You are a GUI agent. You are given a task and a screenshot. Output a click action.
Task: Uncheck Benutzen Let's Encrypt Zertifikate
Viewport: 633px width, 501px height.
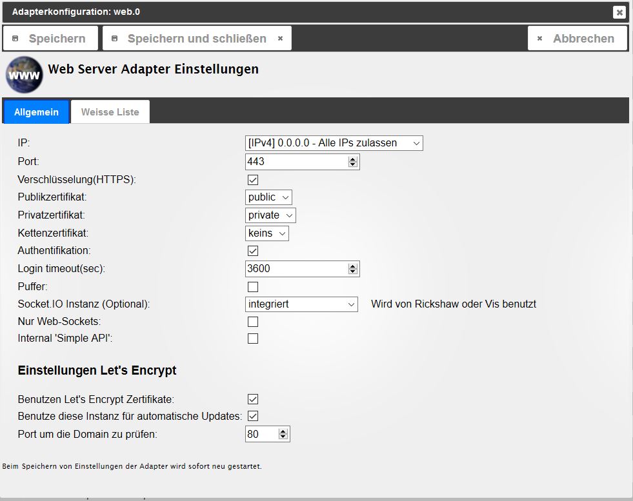click(253, 399)
